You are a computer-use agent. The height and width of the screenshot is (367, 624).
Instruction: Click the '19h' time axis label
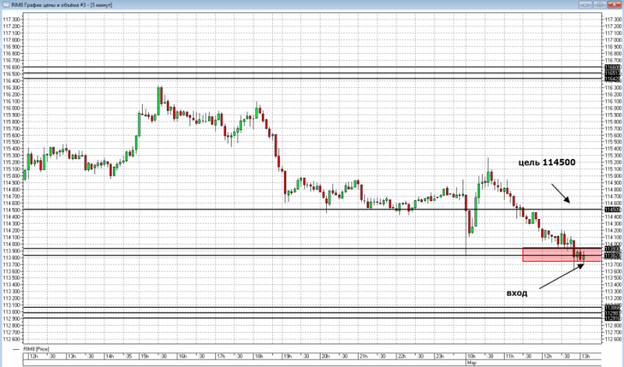(x=287, y=356)
